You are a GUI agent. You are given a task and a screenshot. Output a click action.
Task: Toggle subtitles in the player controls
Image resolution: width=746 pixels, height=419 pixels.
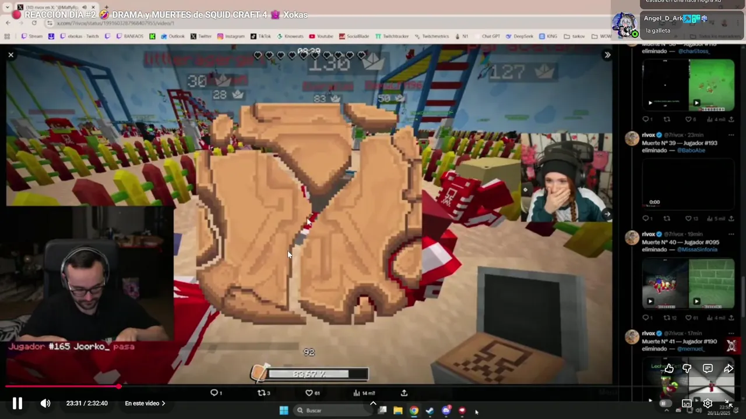tap(687, 403)
